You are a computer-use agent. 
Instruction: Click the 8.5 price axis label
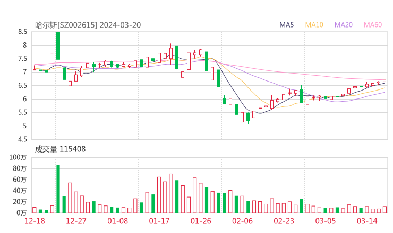click(x=22, y=32)
